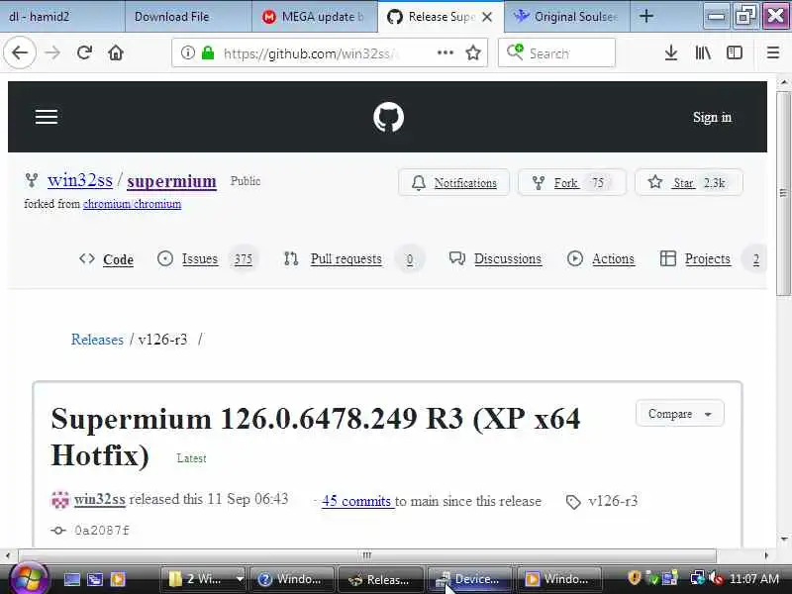The image size is (792, 594).
Task: Click the win32ss avatar image
Action: 60,500
